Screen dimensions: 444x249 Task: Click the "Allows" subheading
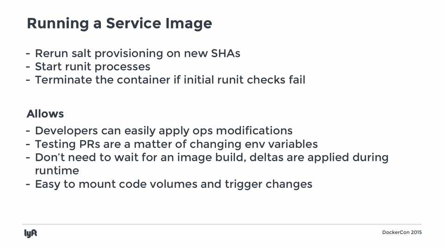(45, 113)
